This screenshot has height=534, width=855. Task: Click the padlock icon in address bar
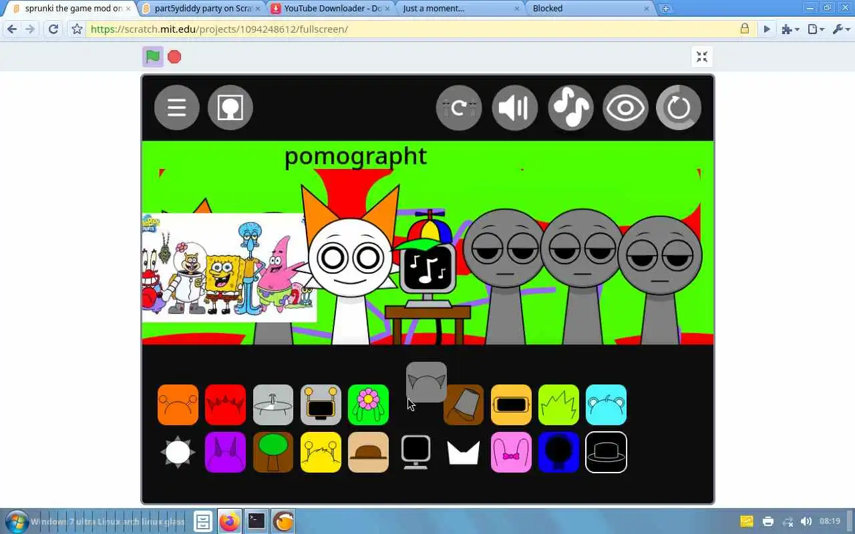(745, 29)
